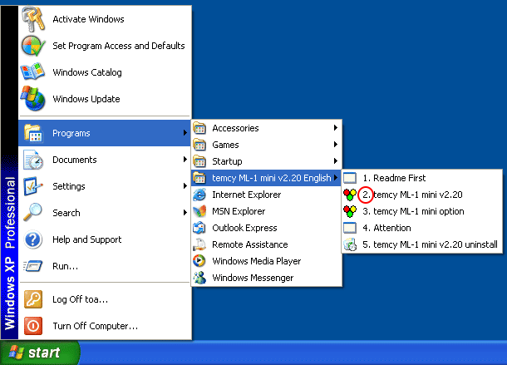Click the Activate Windows text
Screen dimensions: 507x365
(x=88, y=19)
